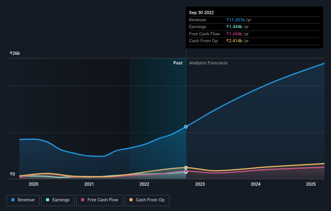
Task: Toggle the Earnings legend series
Action: [x=58, y=200]
